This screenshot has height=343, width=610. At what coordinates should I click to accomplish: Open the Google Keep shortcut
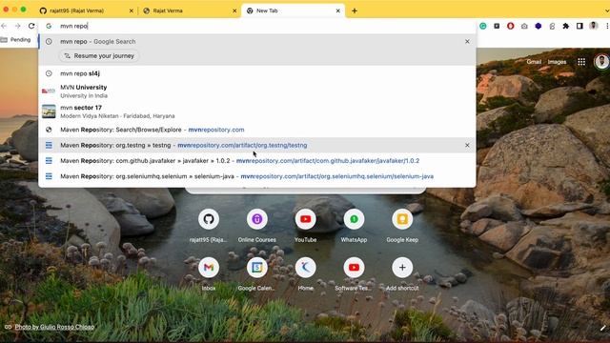[x=402, y=225]
